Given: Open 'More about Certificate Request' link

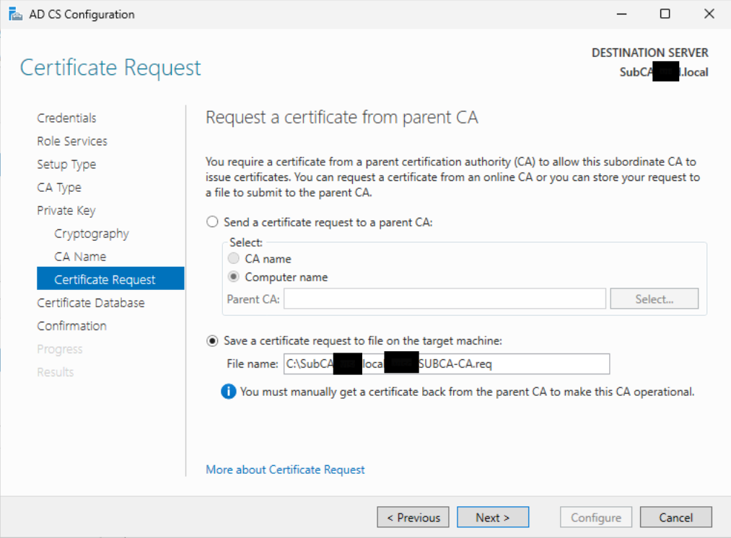Looking at the screenshot, I should click(x=285, y=469).
